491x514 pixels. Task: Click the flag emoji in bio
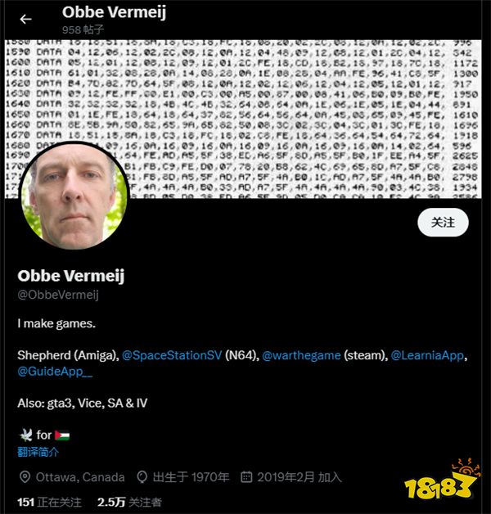coord(62,435)
